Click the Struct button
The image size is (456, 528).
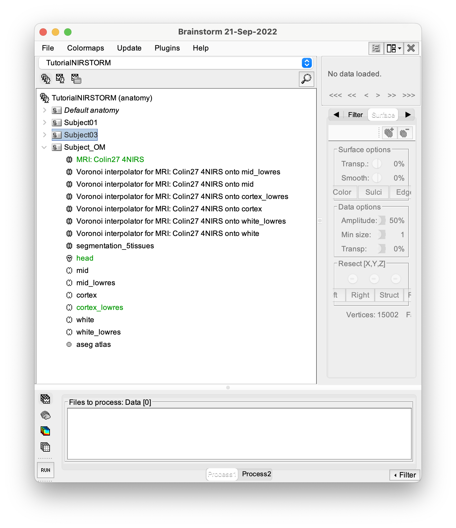(x=389, y=295)
